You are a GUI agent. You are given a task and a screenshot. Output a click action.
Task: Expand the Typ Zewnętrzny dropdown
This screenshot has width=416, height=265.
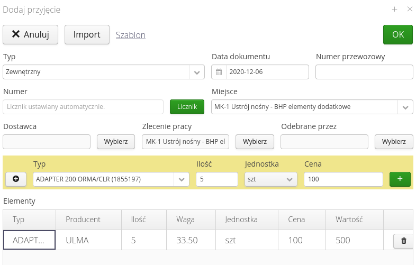196,72
